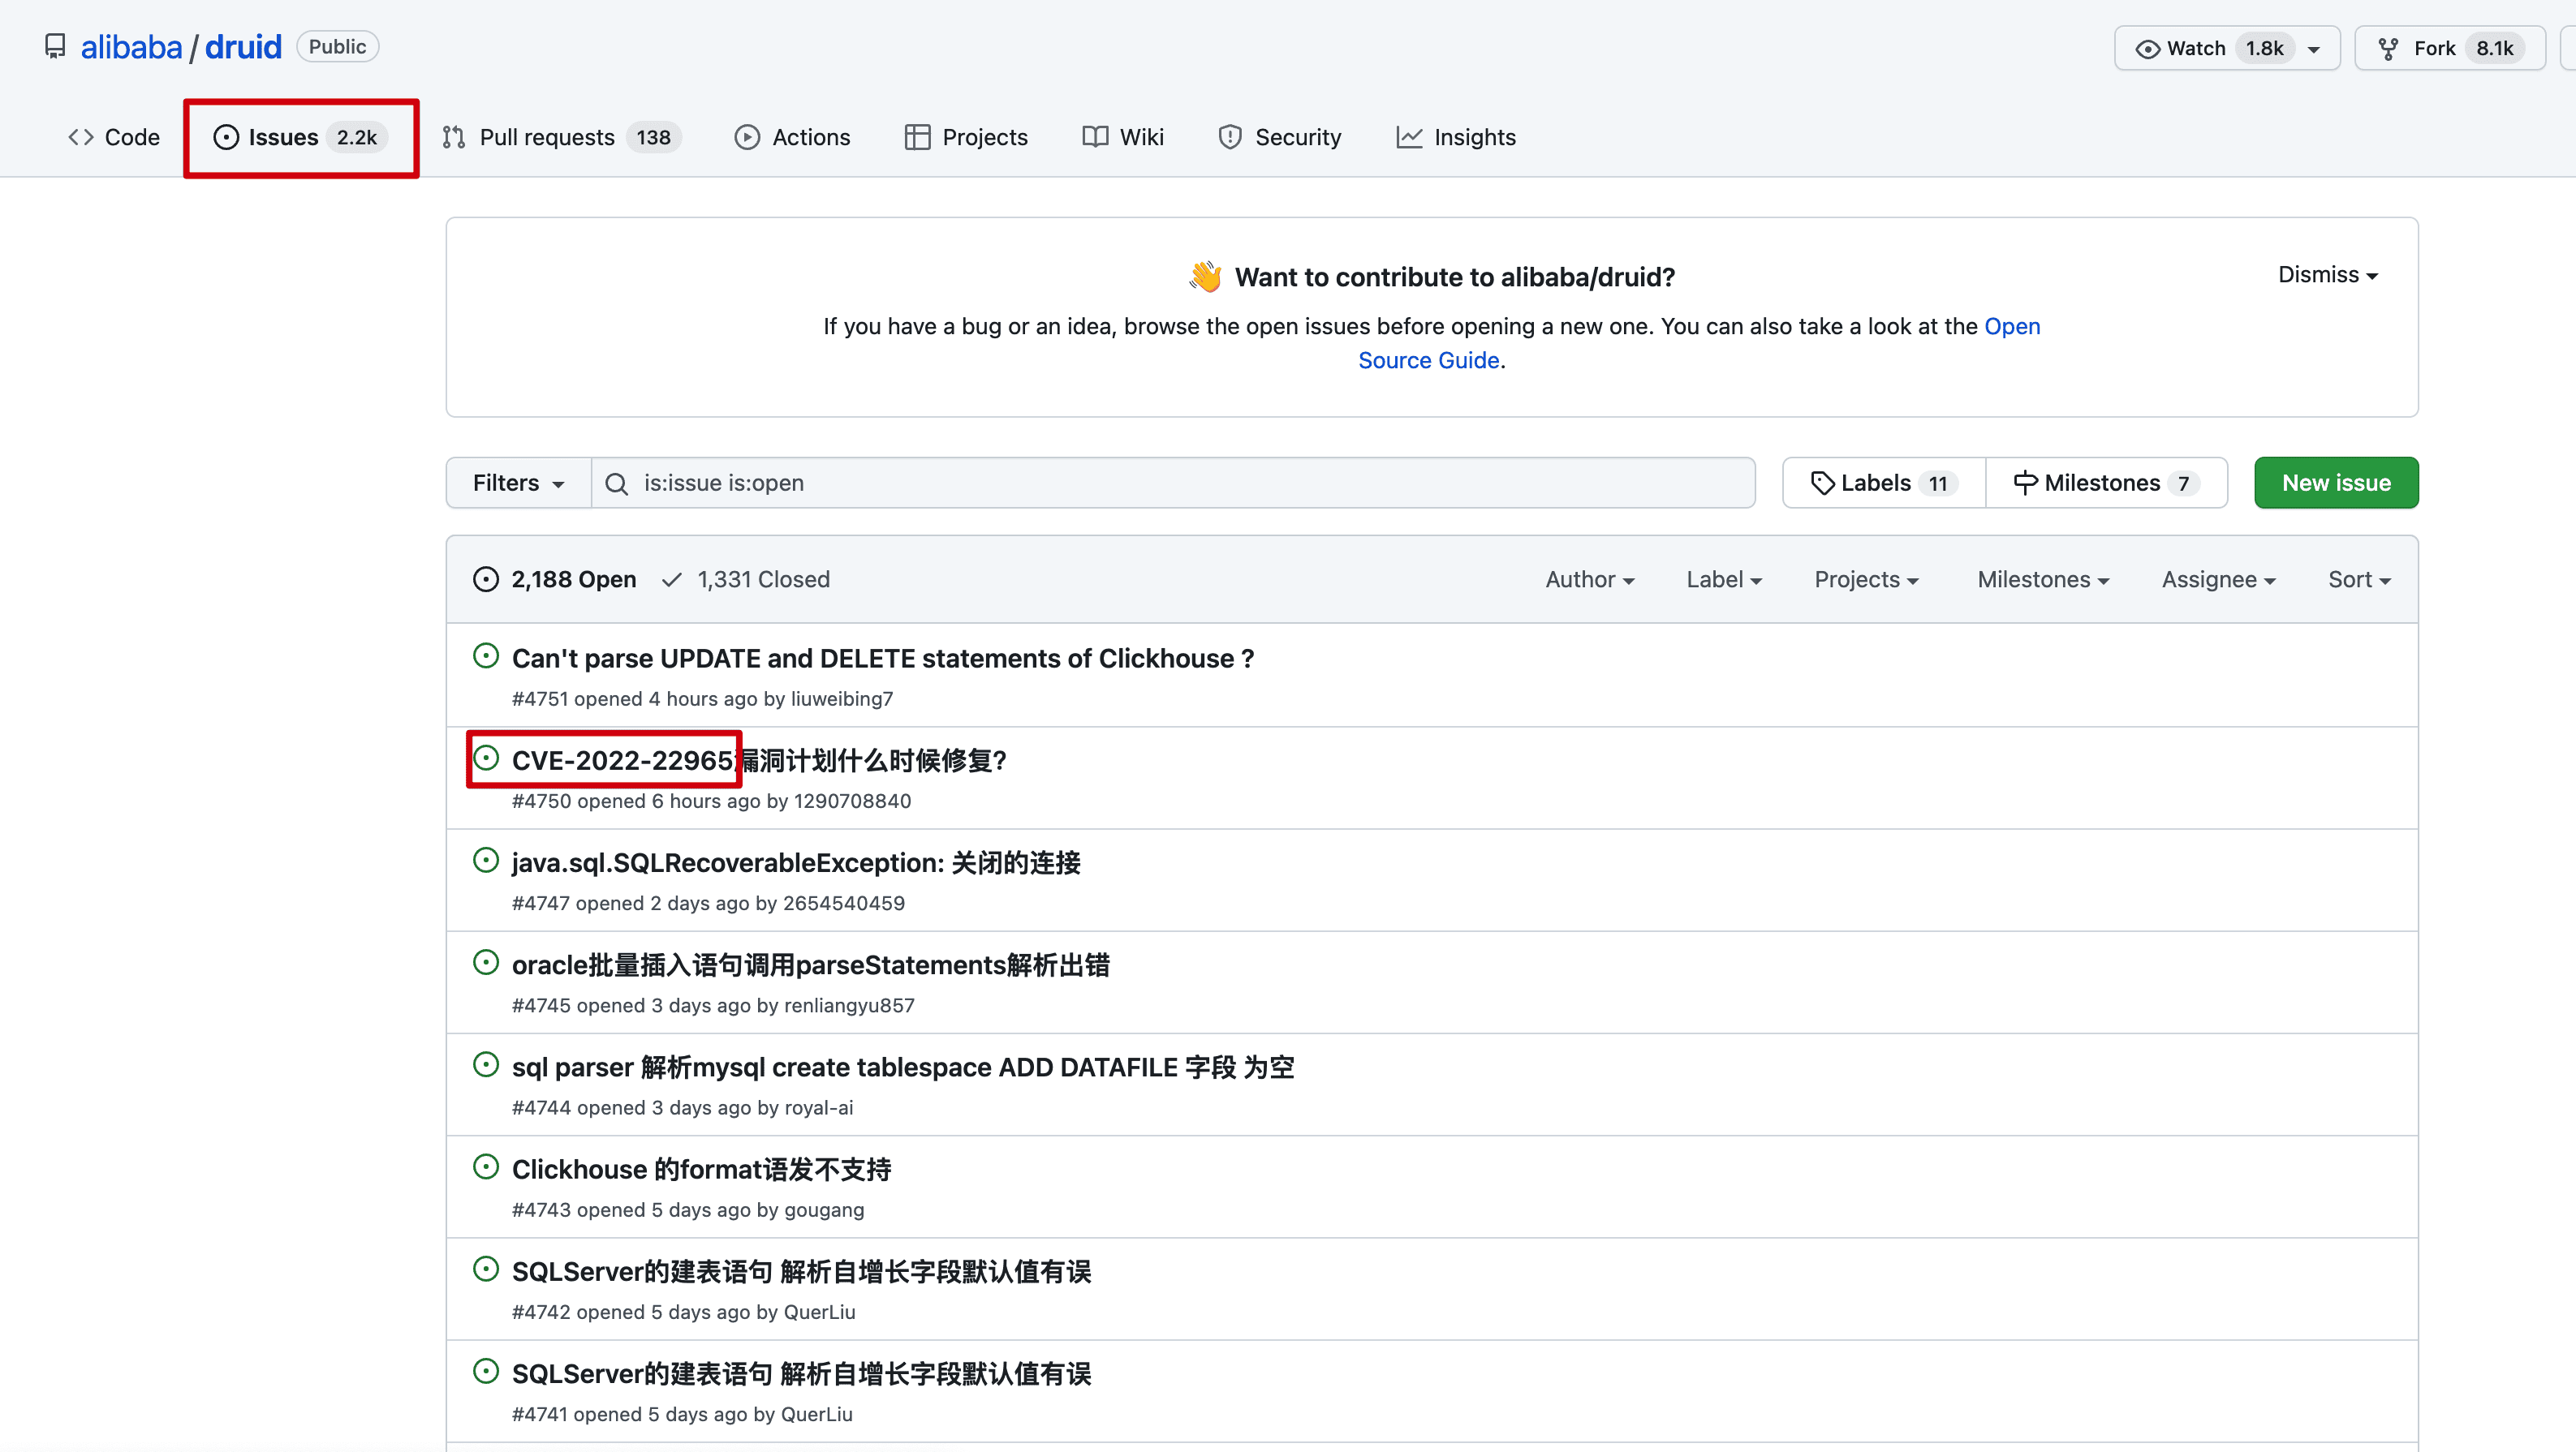Click the green New issue button
Image resolution: width=2576 pixels, height=1452 pixels.
point(2335,483)
